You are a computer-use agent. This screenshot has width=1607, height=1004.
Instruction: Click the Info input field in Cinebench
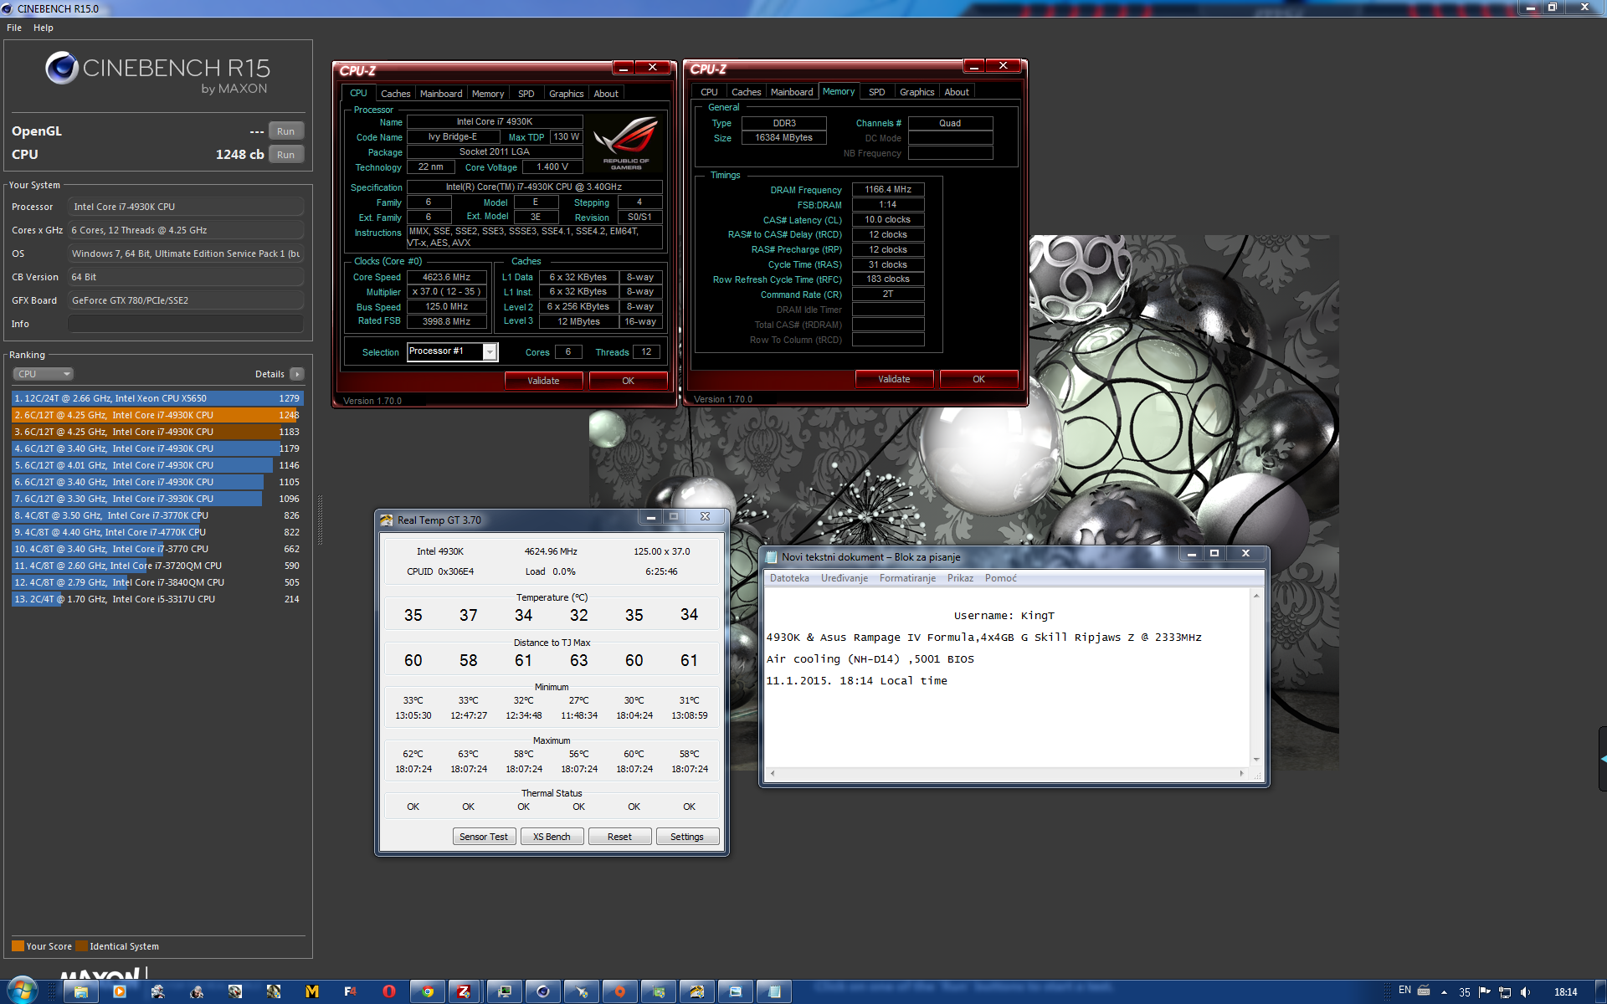(x=185, y=324)
